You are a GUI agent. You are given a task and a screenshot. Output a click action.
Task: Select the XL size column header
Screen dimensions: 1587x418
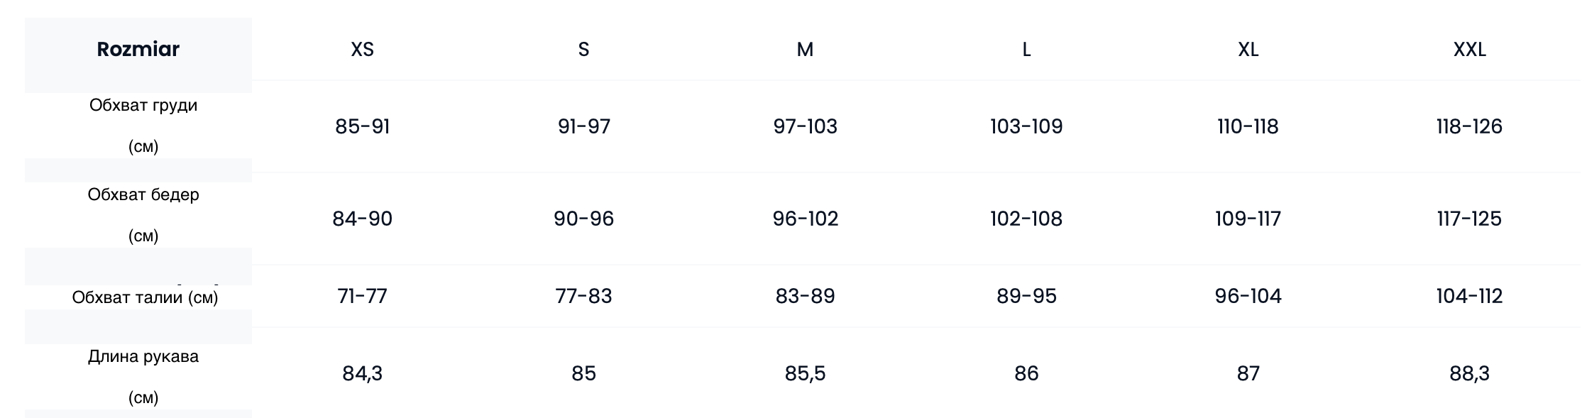[x=1248, y=50]
